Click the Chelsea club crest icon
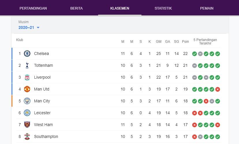This screenshot has width=239, height=144. pos(27,53)
